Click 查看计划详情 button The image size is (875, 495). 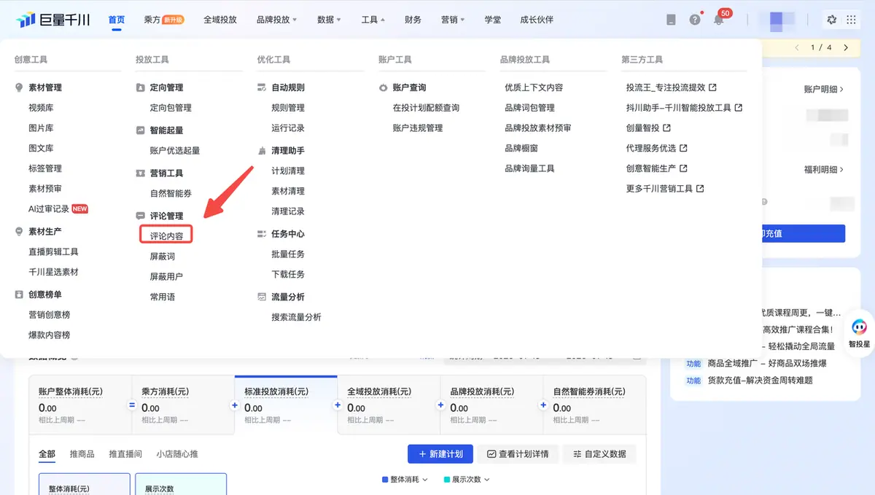518,453
